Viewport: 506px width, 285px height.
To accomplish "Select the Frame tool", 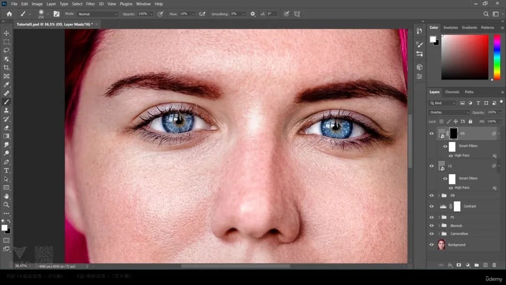I will (x=7, y=76).
